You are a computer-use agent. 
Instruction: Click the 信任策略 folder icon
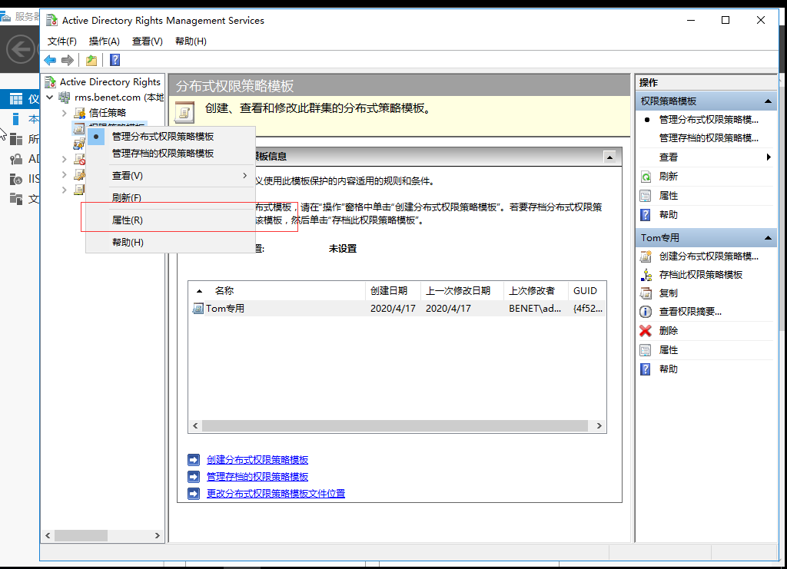pyautogui.click(x=79, y=113)
